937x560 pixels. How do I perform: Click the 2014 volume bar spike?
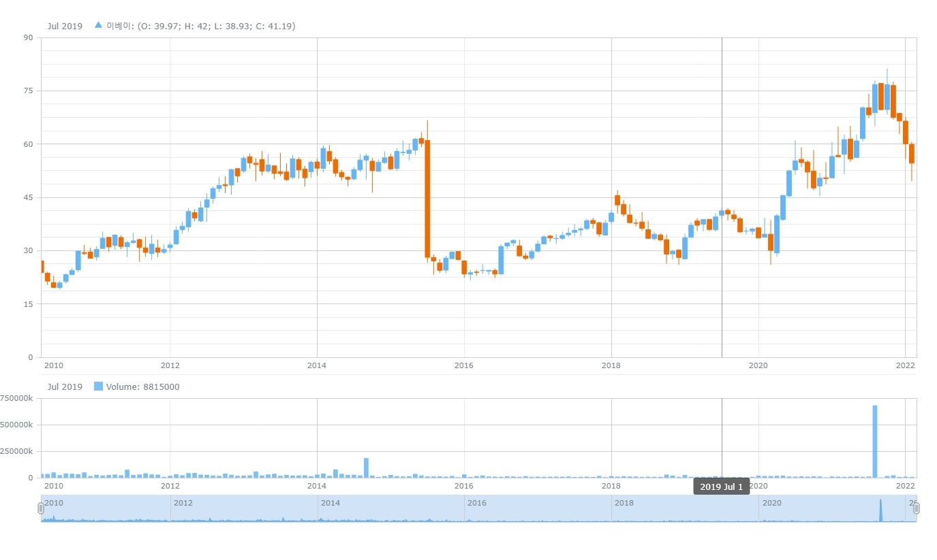(366, 467)
